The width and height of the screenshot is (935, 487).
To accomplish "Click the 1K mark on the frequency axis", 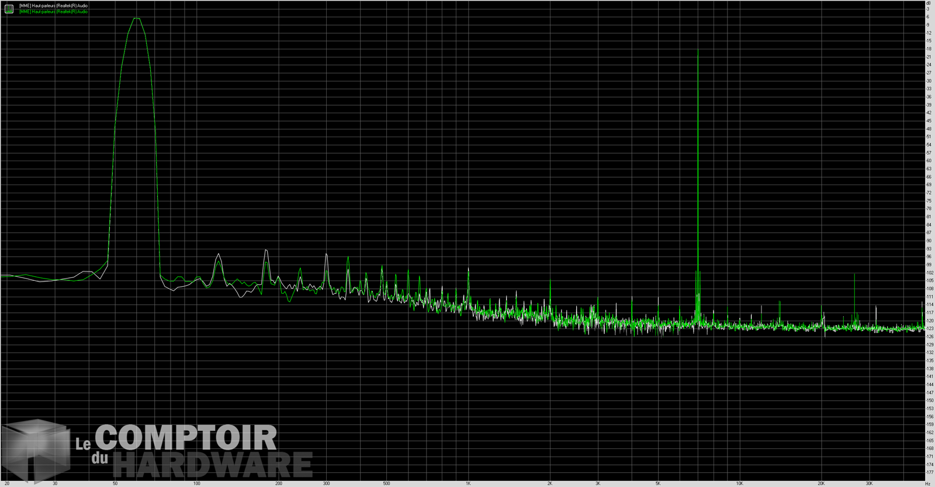I will 468,483.
